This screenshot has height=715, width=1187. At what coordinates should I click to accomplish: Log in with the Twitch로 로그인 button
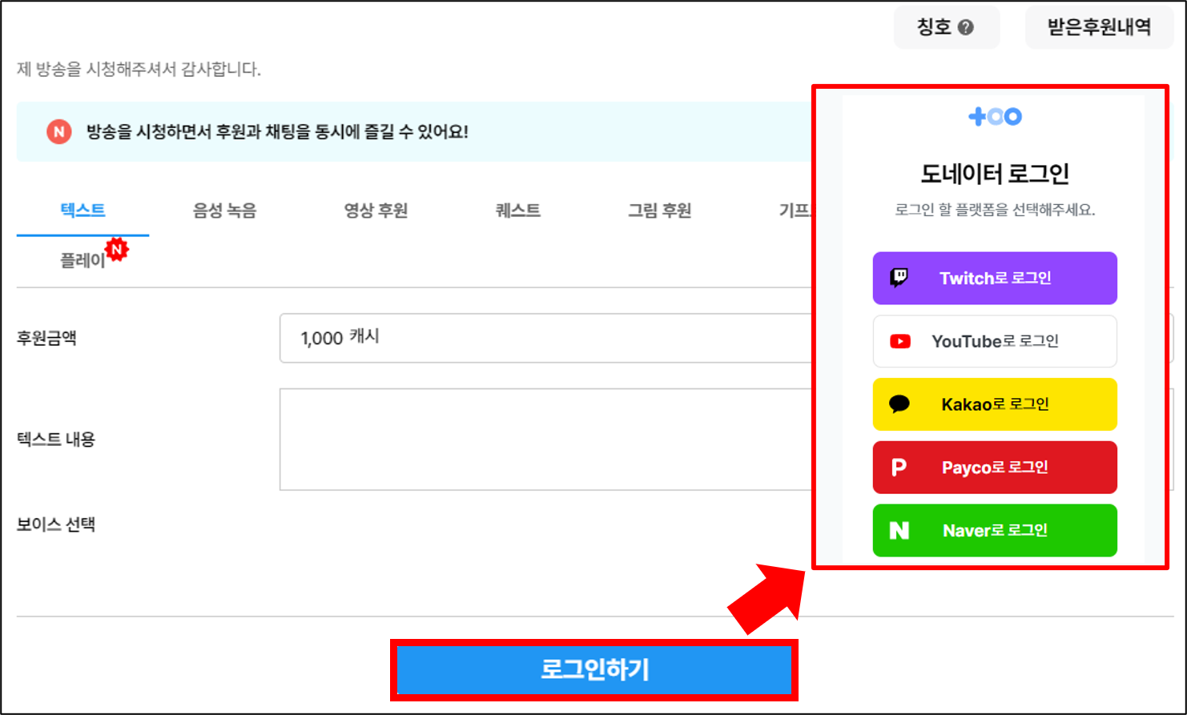click(x=995, y=278)
